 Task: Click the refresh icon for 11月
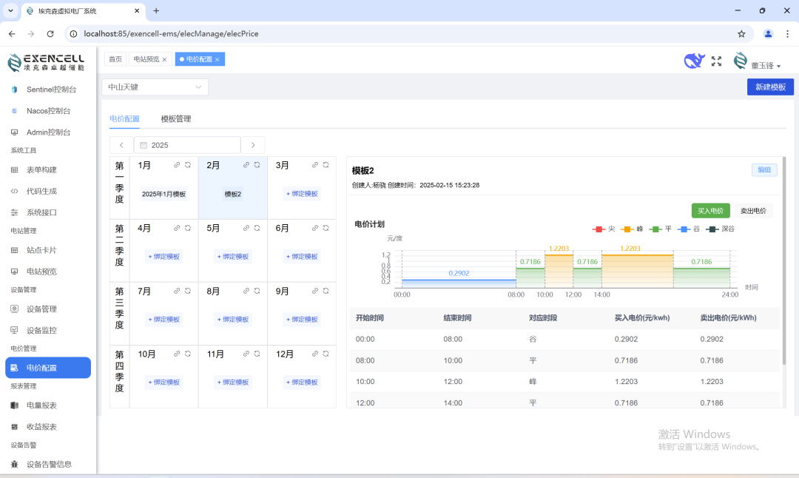click(x=257, y=354)
